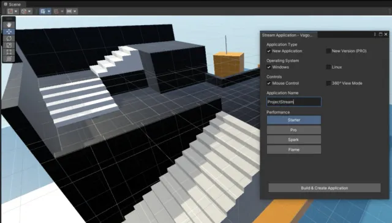Select the Scale tool

pos(9,45)
